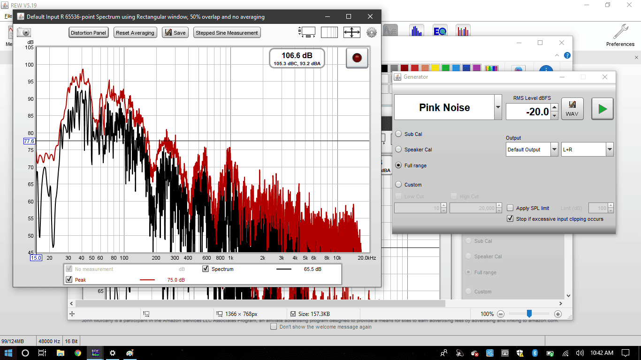Open the Pink Noise signal type dropdown
Screen dimensions: 641x360
click(x=498, y=107)
